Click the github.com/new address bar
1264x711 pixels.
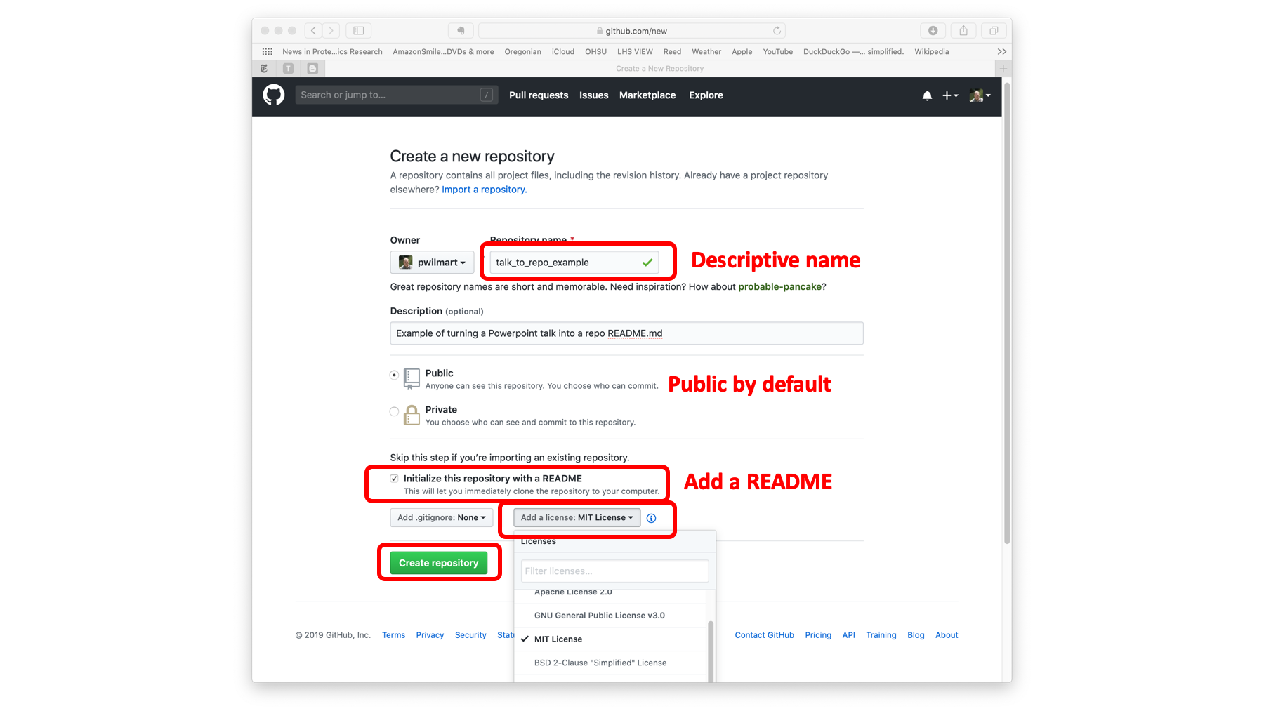tap(632, 30)
